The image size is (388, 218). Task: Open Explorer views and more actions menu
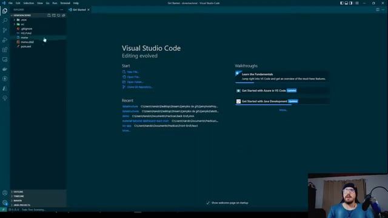pos(62,10)
